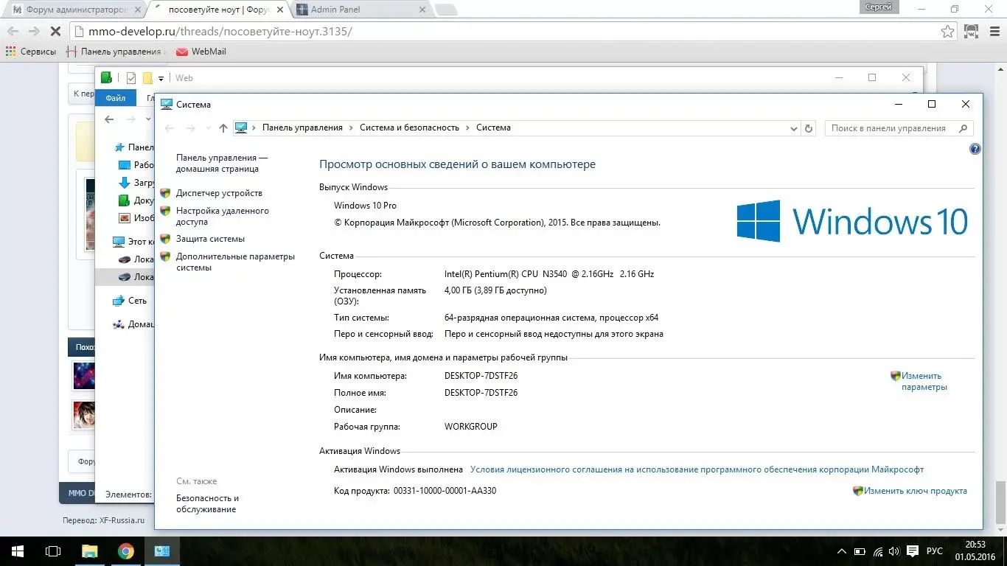Open File Explorer from taskbar

[x=89, y=551]
